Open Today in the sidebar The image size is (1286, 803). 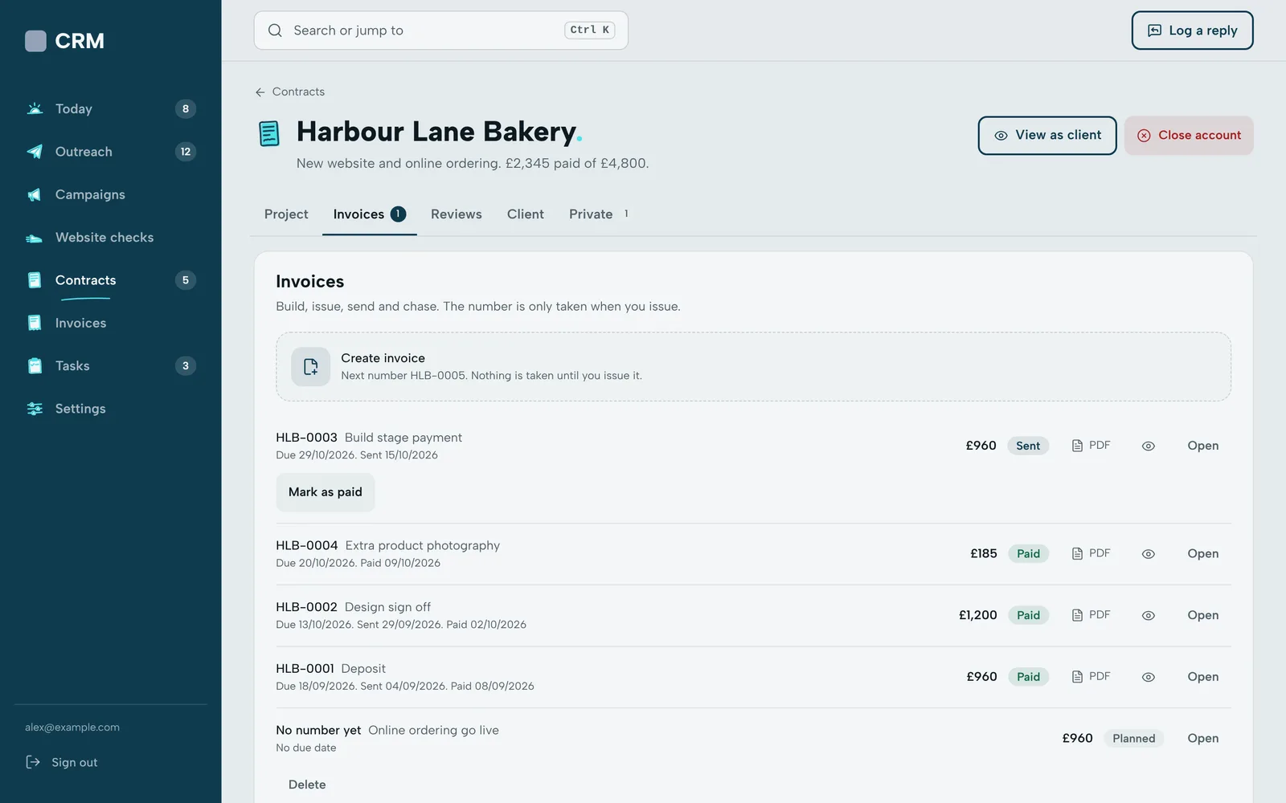(x=110, y=108)
